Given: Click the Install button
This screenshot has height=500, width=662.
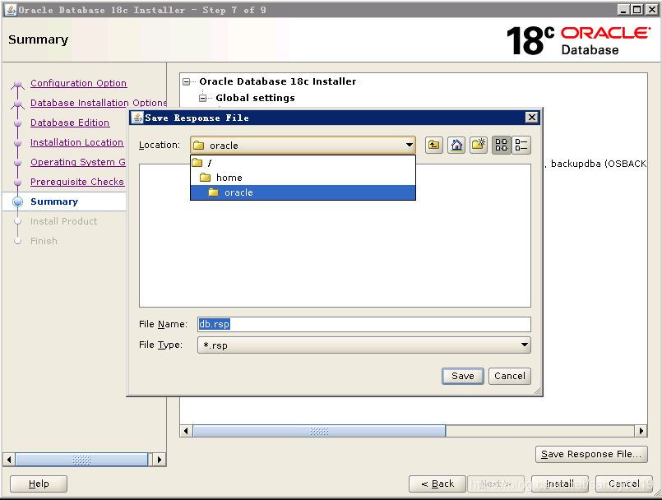Looking at the screenshot, I should point(560,484).
